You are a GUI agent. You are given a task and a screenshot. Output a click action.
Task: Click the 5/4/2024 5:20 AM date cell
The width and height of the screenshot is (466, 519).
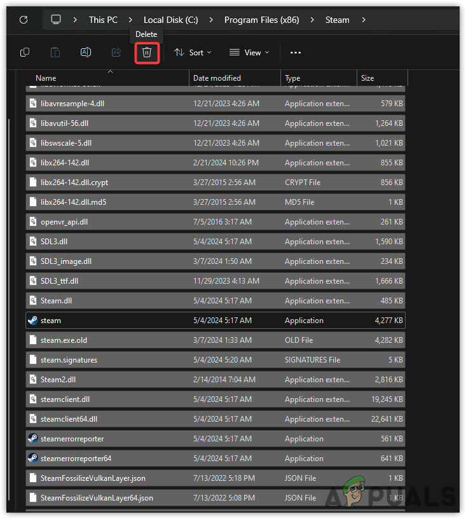(223, 360)
